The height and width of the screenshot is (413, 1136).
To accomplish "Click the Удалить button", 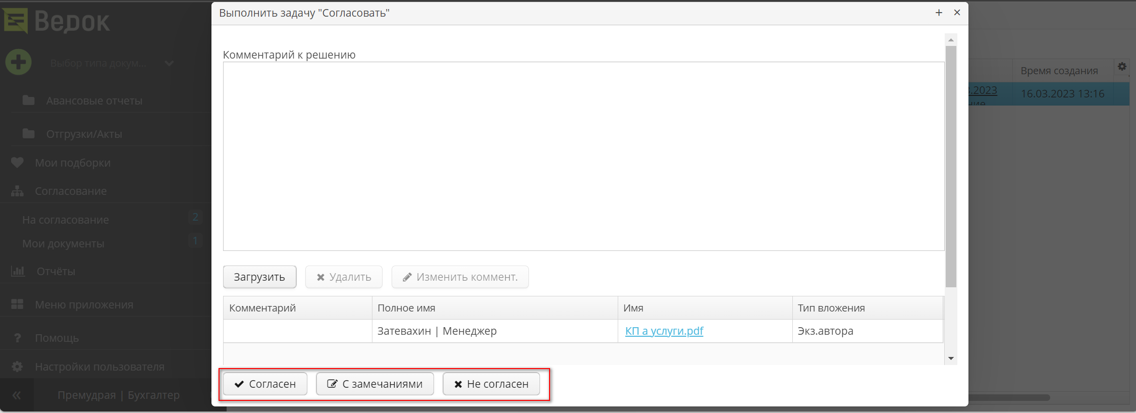I will 344,277.
